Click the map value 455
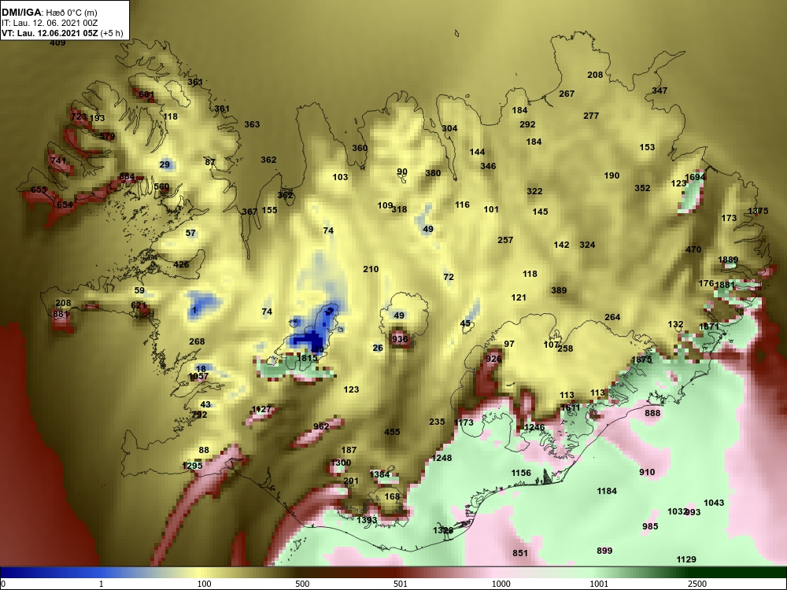787x590 pixels. click(x=393, y=431)
